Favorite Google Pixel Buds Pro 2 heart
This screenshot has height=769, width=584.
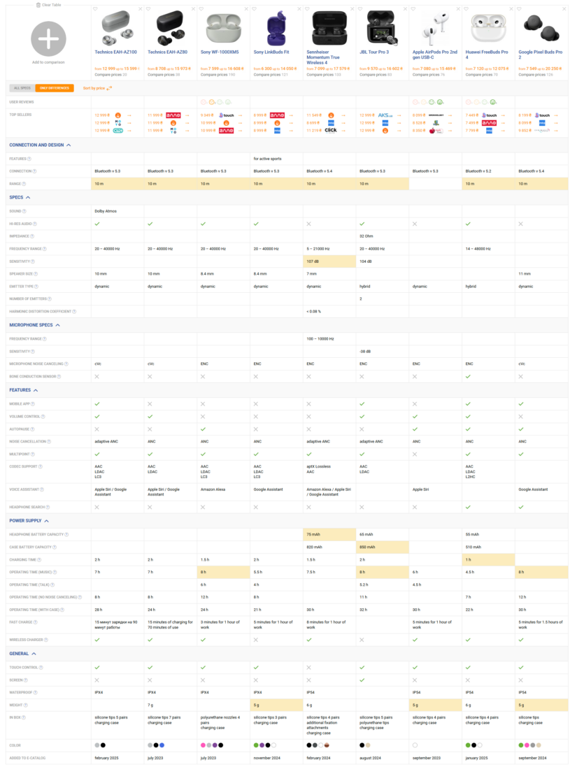click(x=519, y=9)
